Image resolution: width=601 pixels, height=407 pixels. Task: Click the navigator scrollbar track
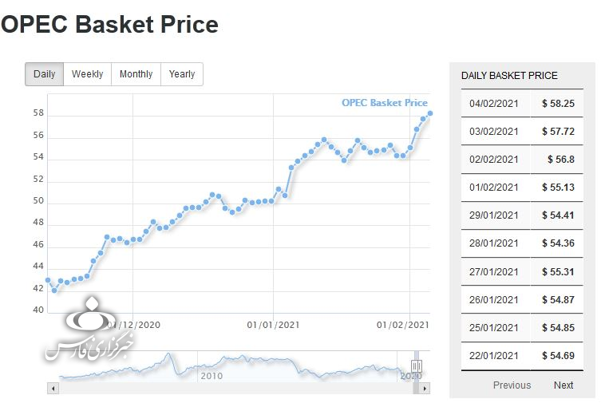pos(239,388)
